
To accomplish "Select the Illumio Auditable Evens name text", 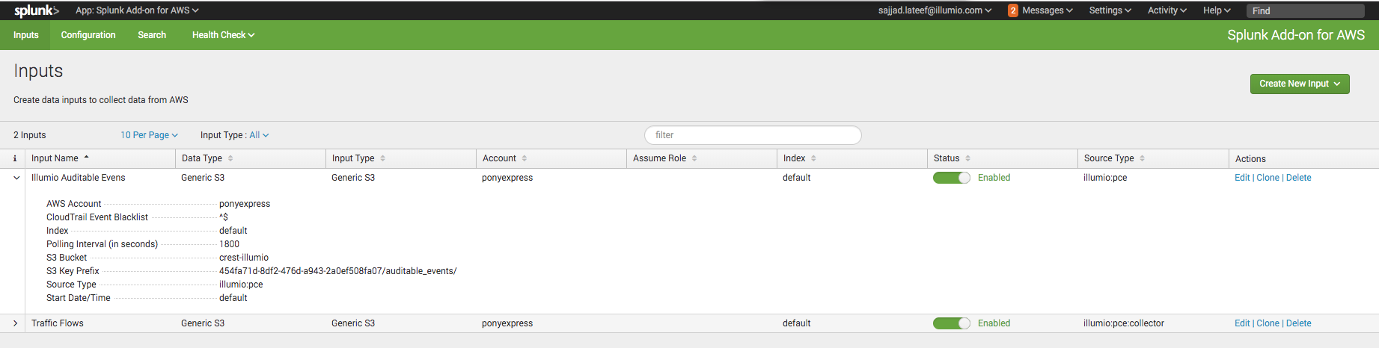I will [79, 178].
